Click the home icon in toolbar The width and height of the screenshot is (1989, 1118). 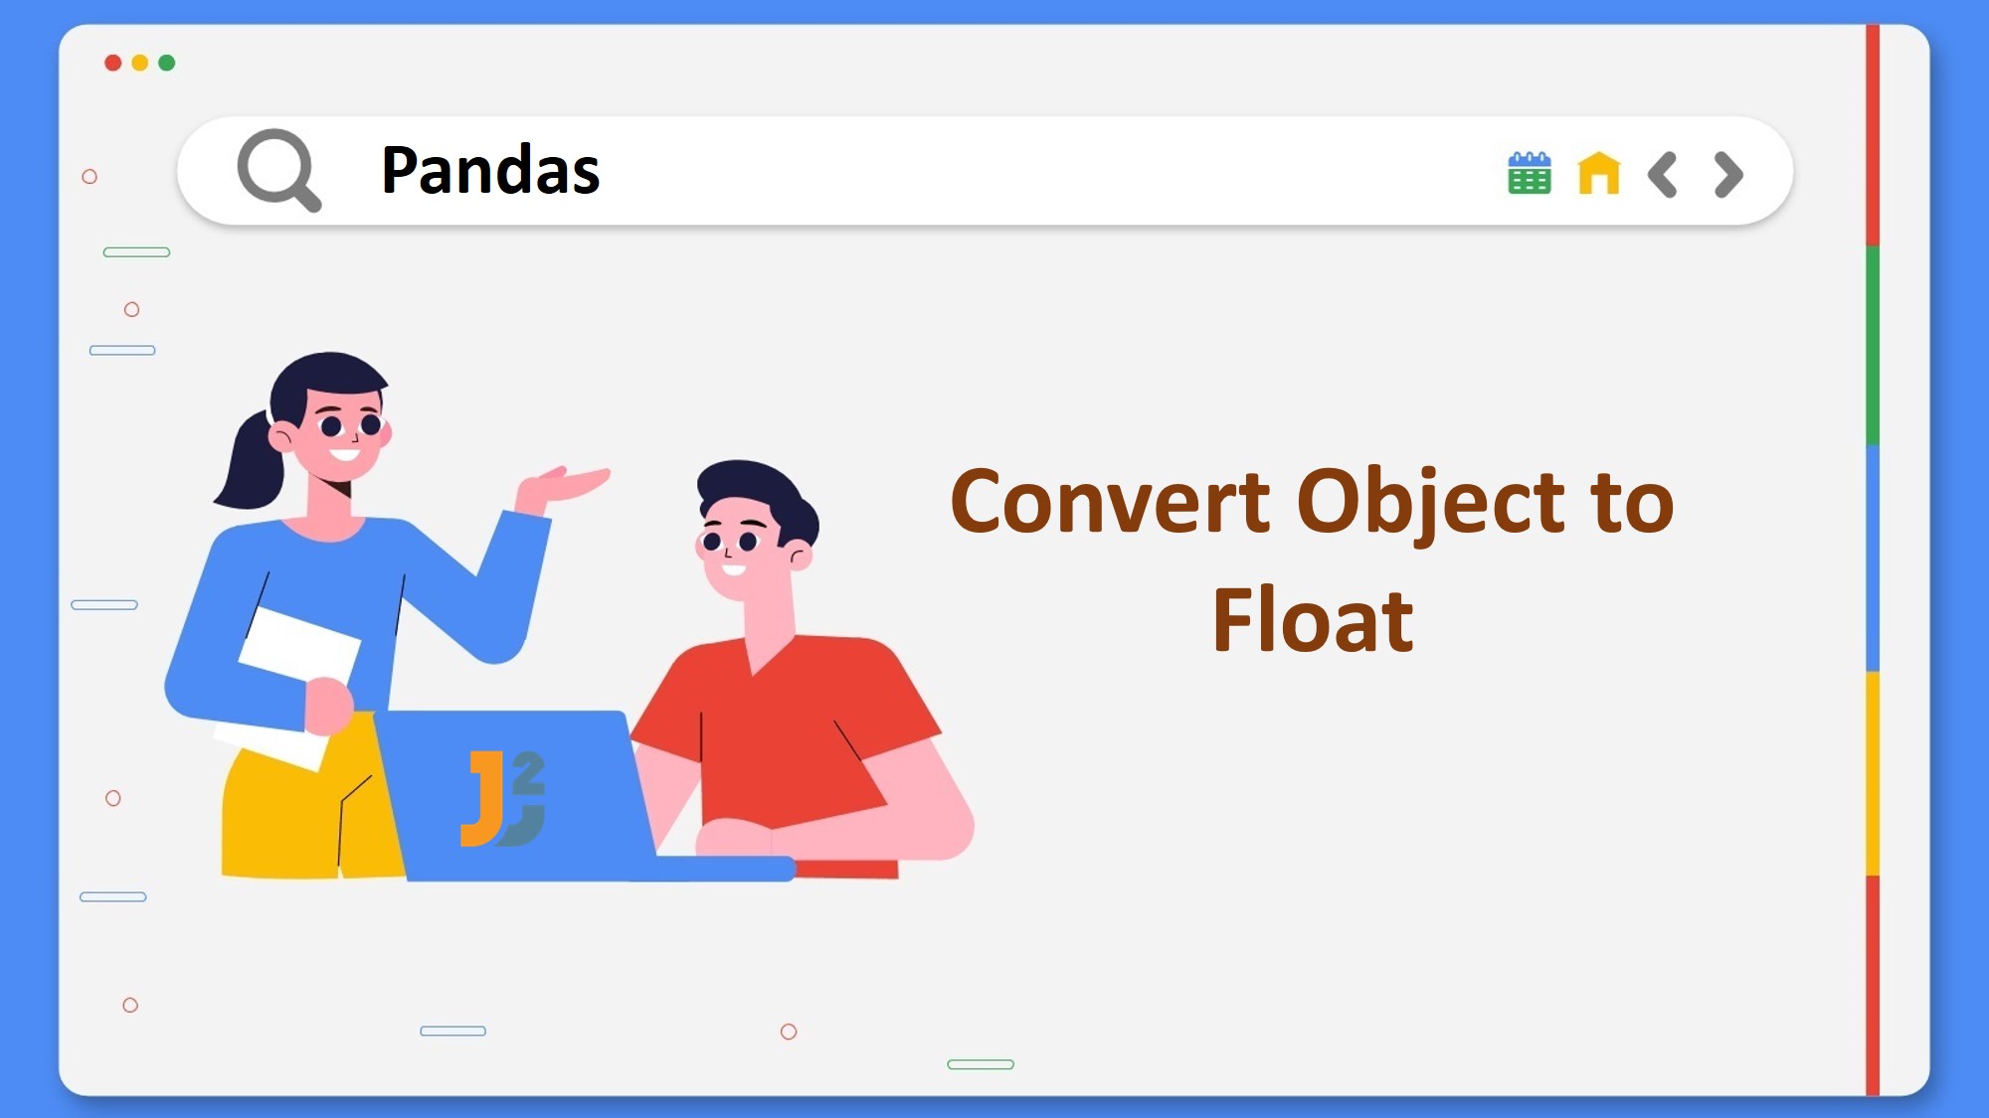1594,173
